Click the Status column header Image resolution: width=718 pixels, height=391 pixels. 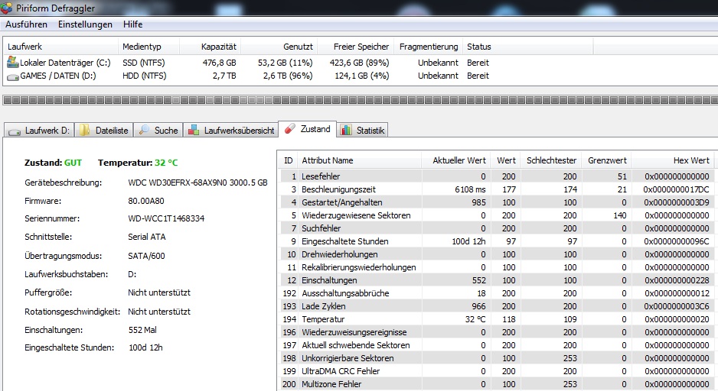click(528, 47)
